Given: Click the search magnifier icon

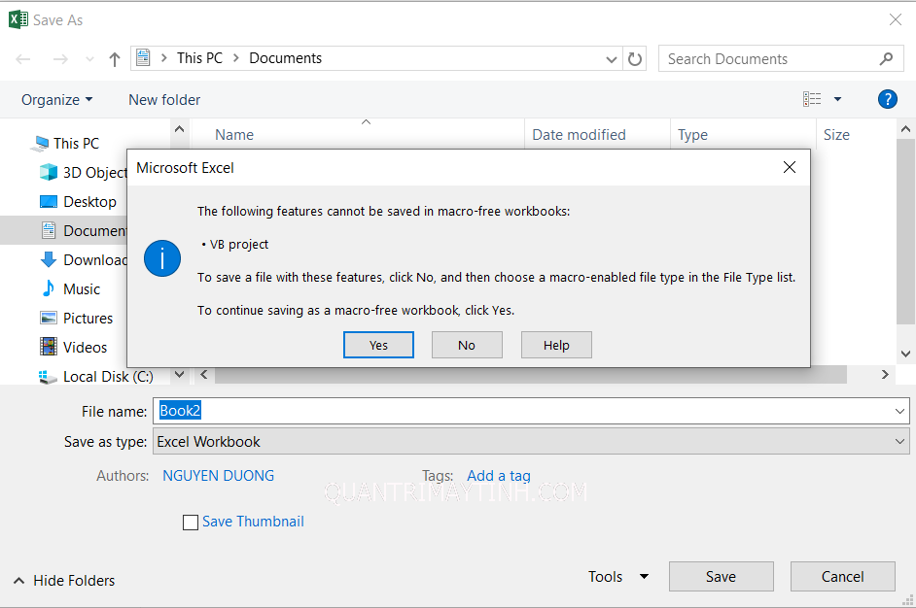Looking at the screenshot, I should click(886, 58).
